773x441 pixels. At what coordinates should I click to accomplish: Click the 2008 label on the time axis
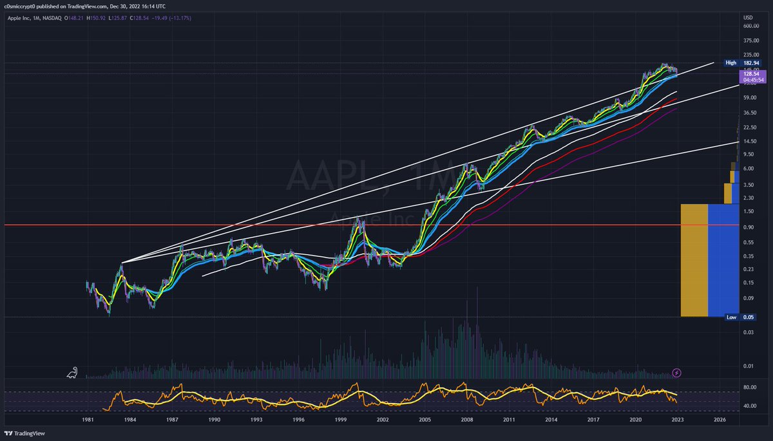click(x=467, y=419)
